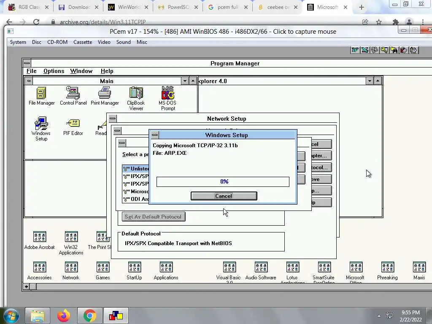Viewport: 432px width, 324px height.
Task: Select the Phreaking group icon
Action: click(x=387, y=271)
